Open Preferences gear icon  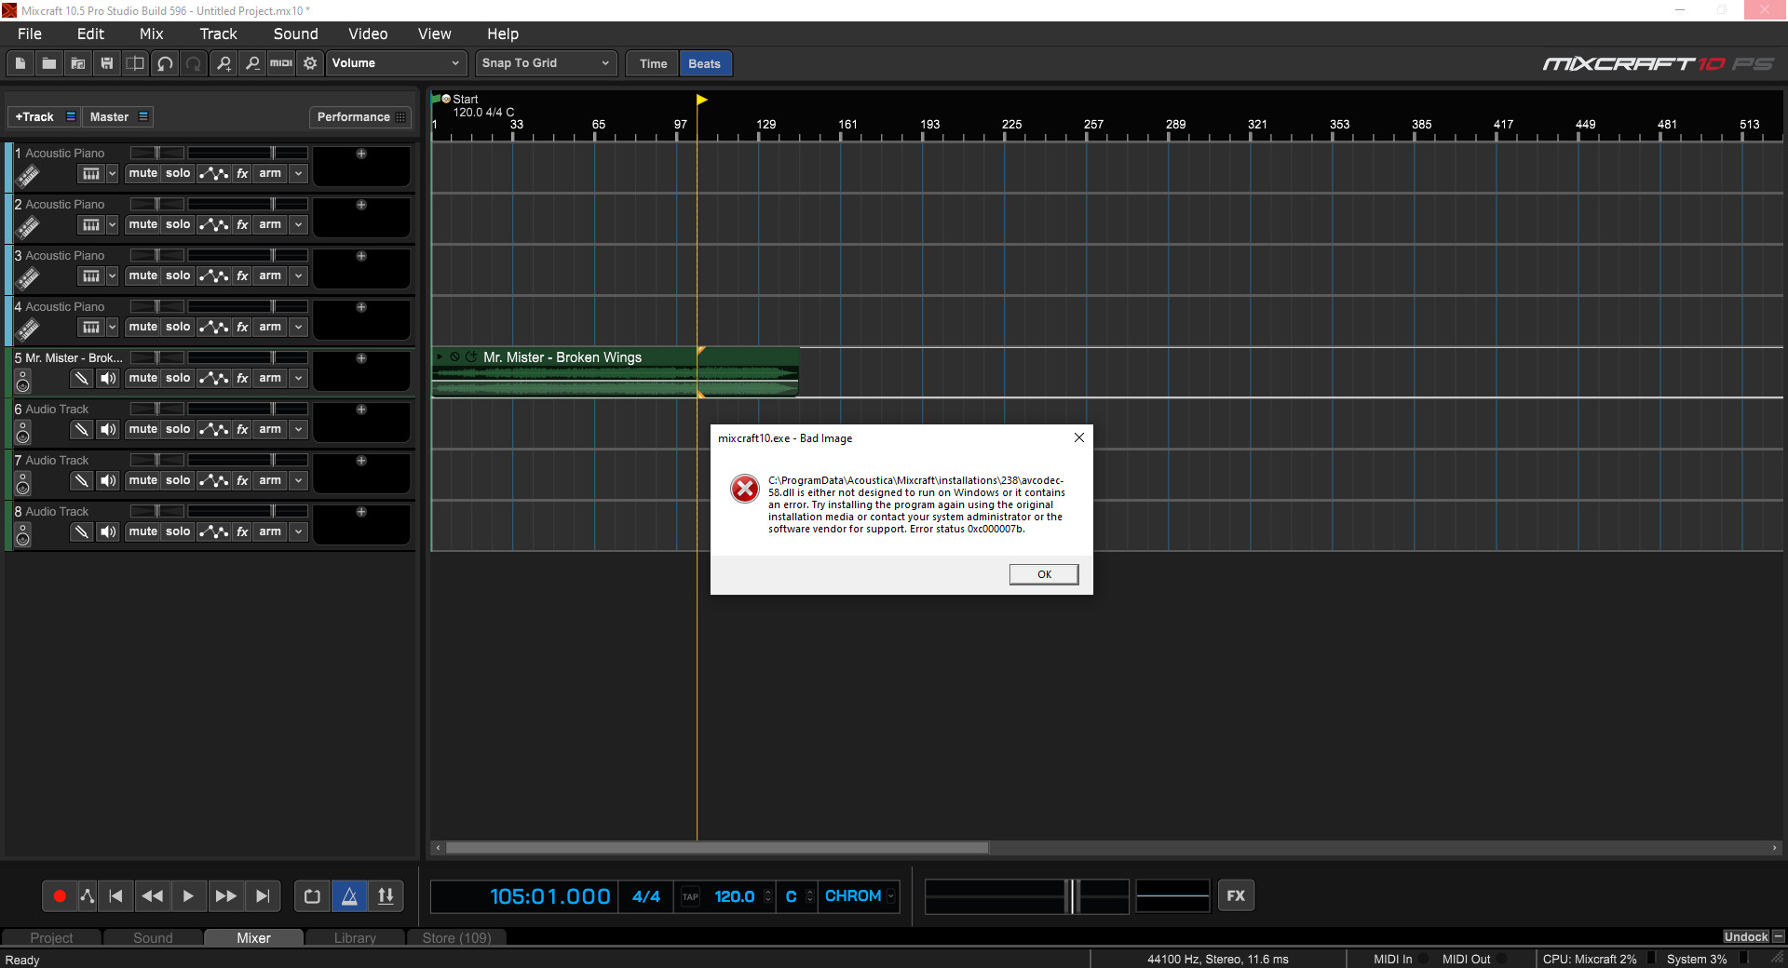click(x=310, y=63)
